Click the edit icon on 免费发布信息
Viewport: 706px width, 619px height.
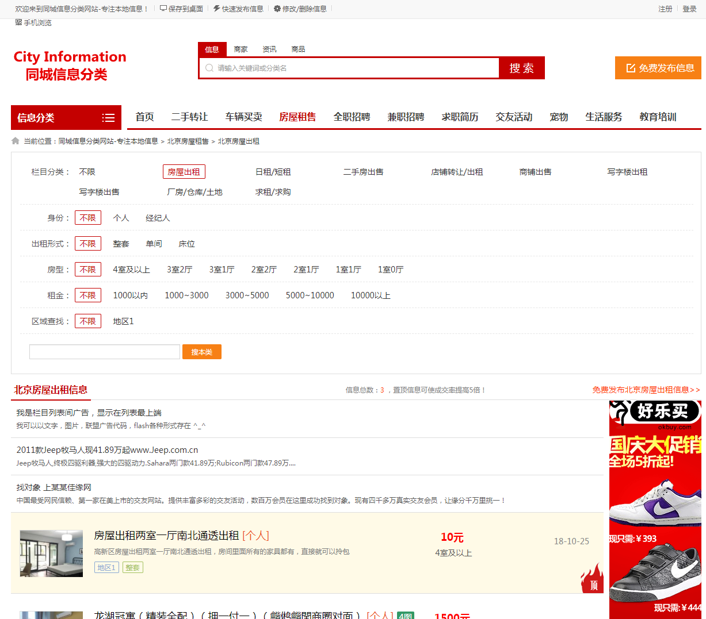[x=631, y=68]
